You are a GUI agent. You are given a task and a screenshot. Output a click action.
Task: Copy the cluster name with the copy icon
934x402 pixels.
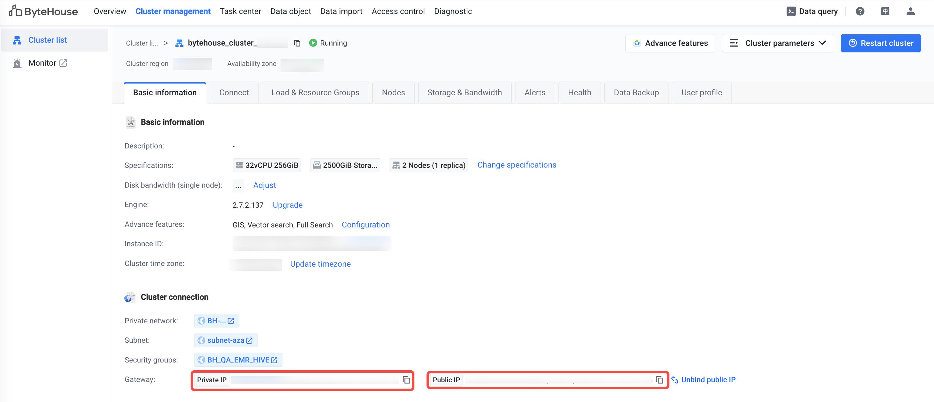point(297,43)
